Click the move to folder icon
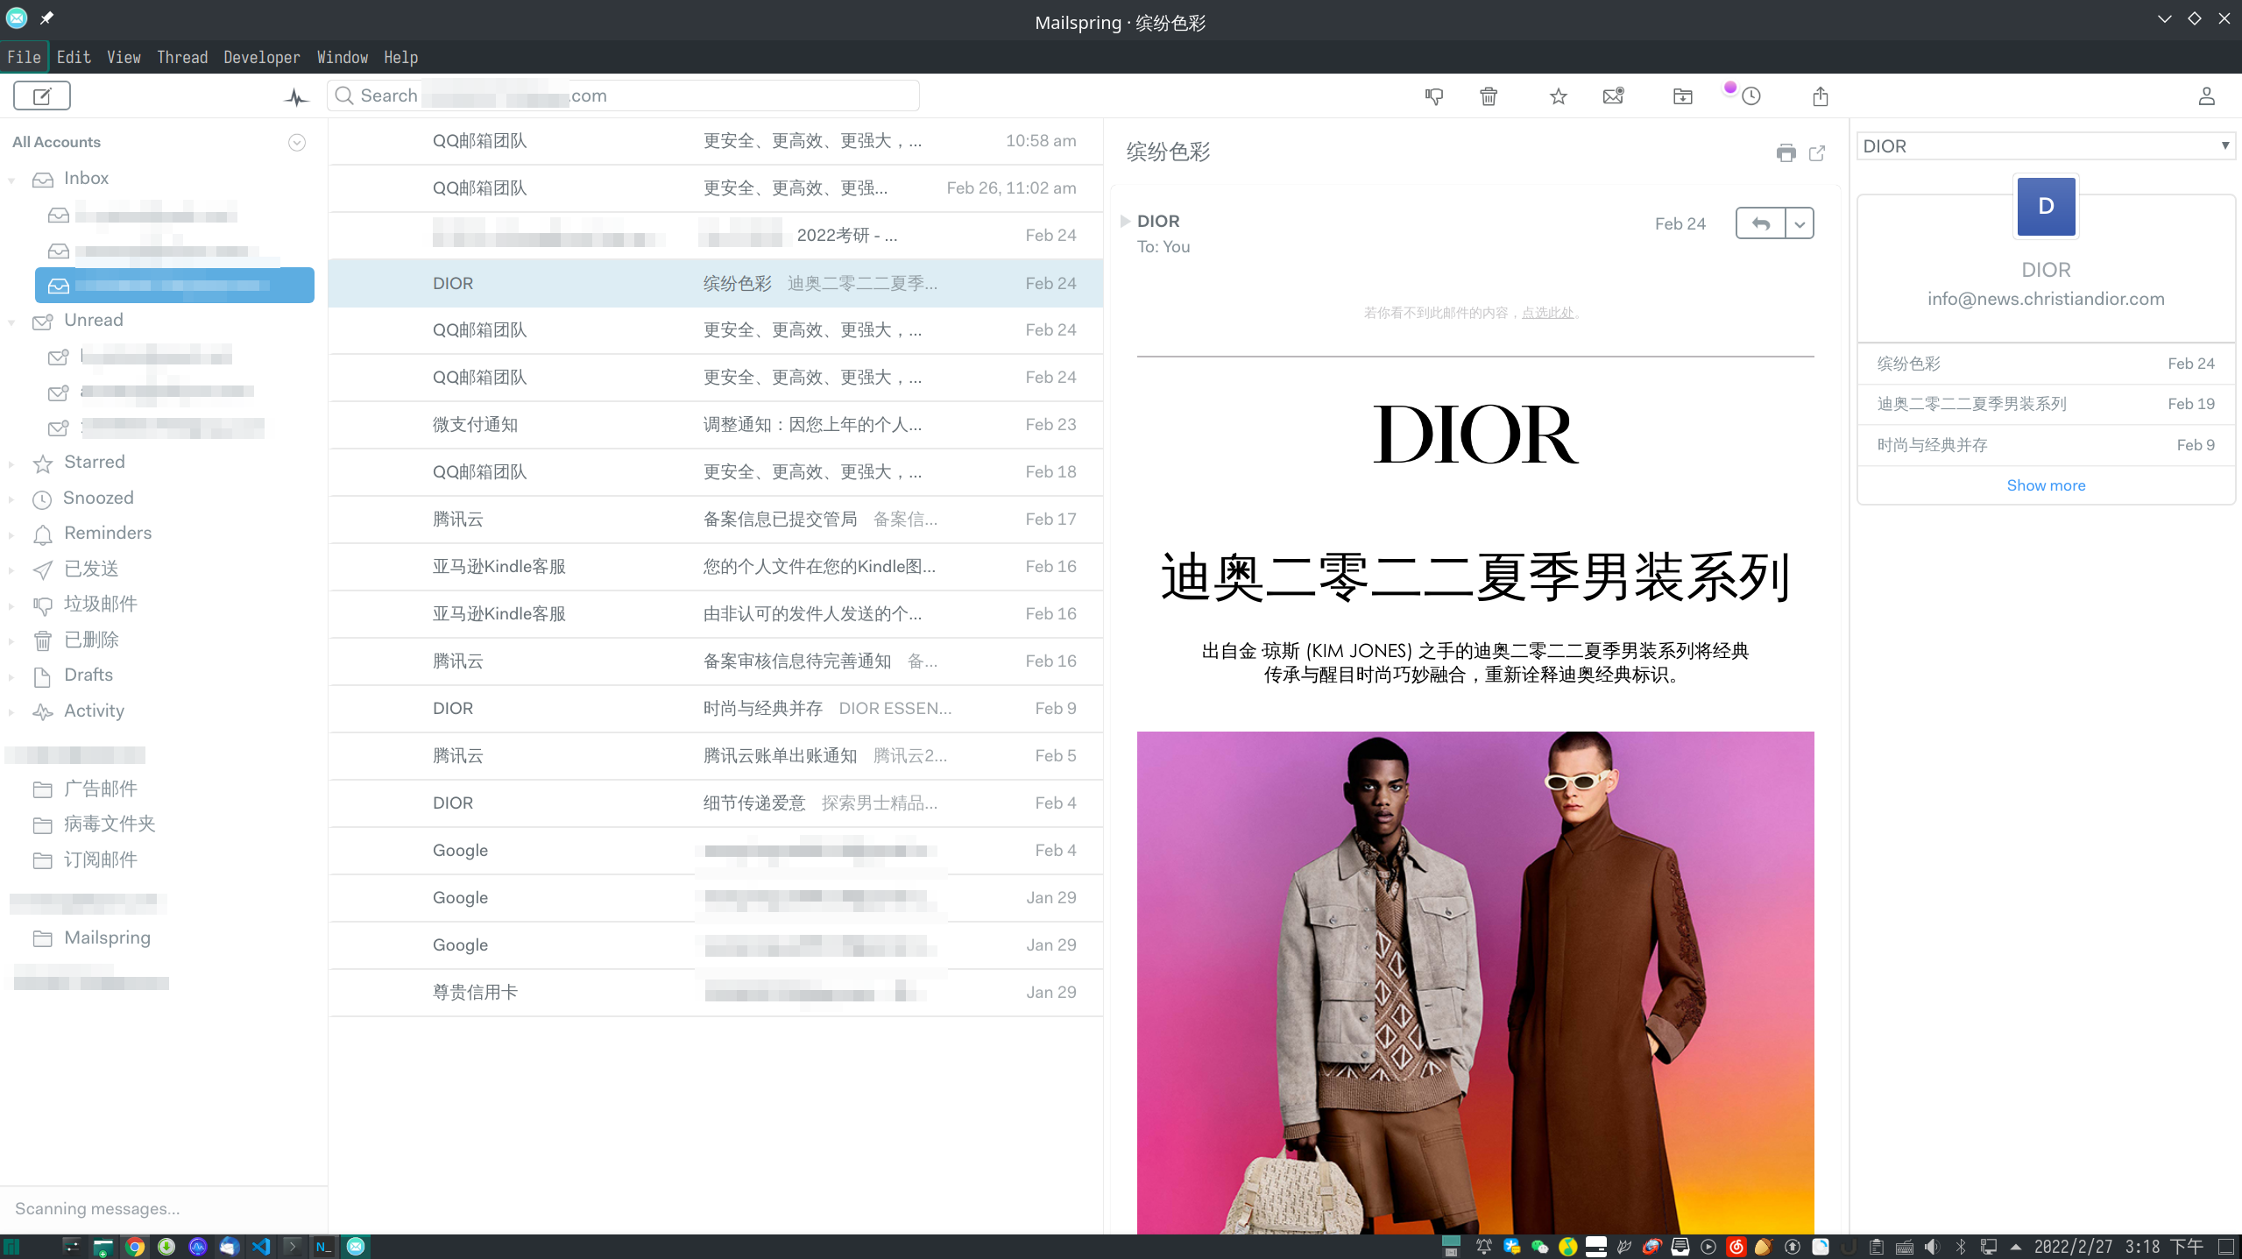 1682,96
